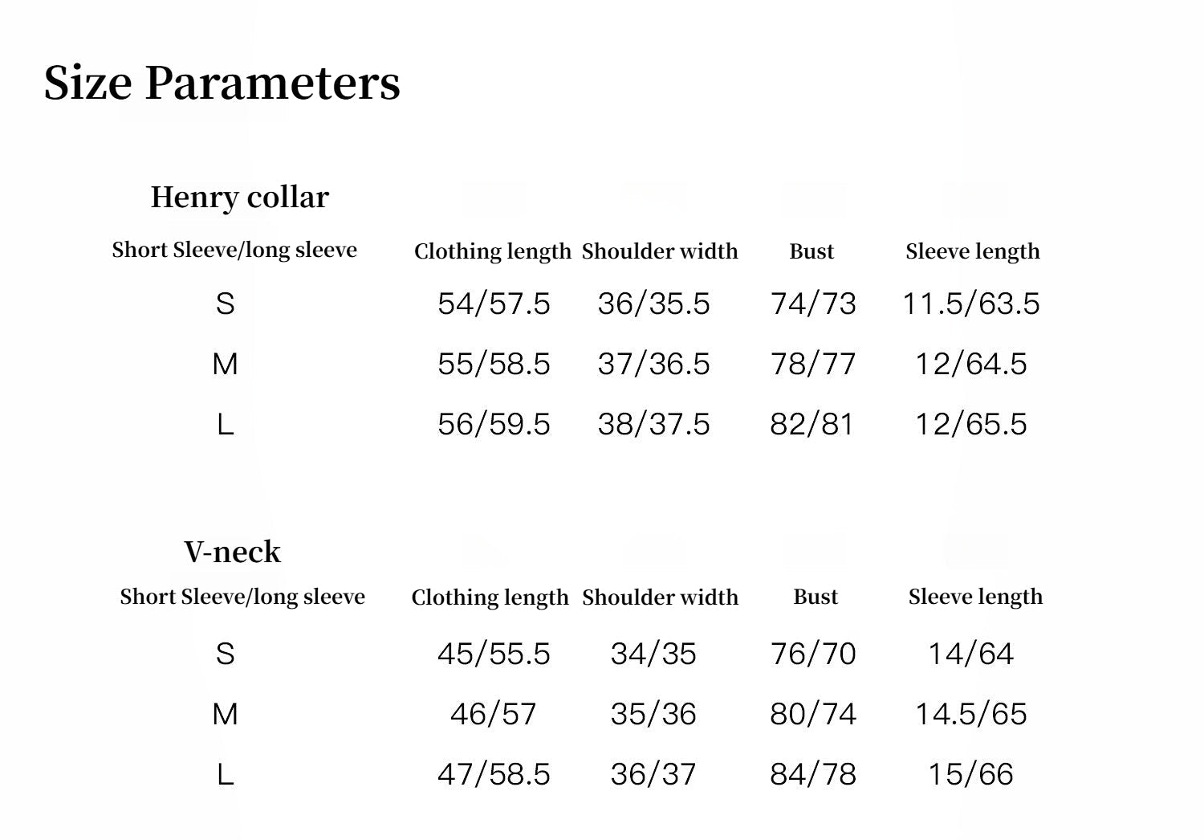Select the V-neck heading
The image size is (1204, 840).
232,553
